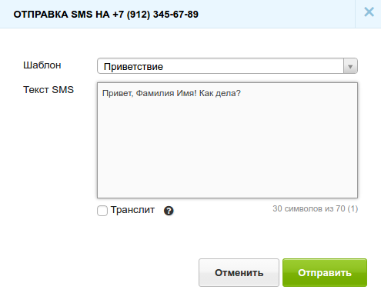Click the Текст SMS field label
This screenshot has width=381, height=293.
click(48, 90)
